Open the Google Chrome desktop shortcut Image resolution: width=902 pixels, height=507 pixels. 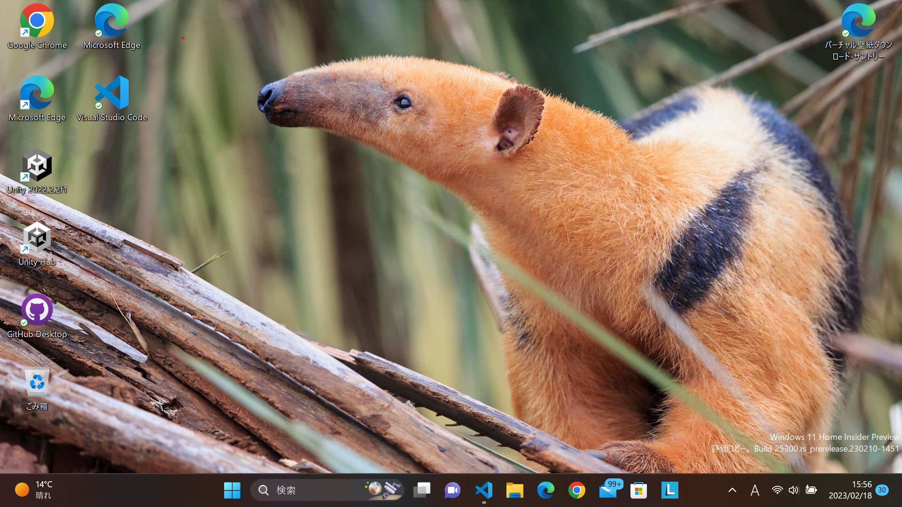[x=37, y=27]
